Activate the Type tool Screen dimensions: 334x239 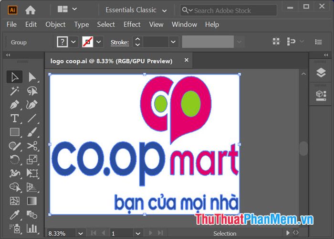point(14,118)
